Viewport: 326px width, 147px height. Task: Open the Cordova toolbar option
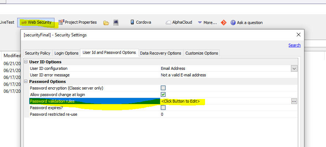click(141, 22)
